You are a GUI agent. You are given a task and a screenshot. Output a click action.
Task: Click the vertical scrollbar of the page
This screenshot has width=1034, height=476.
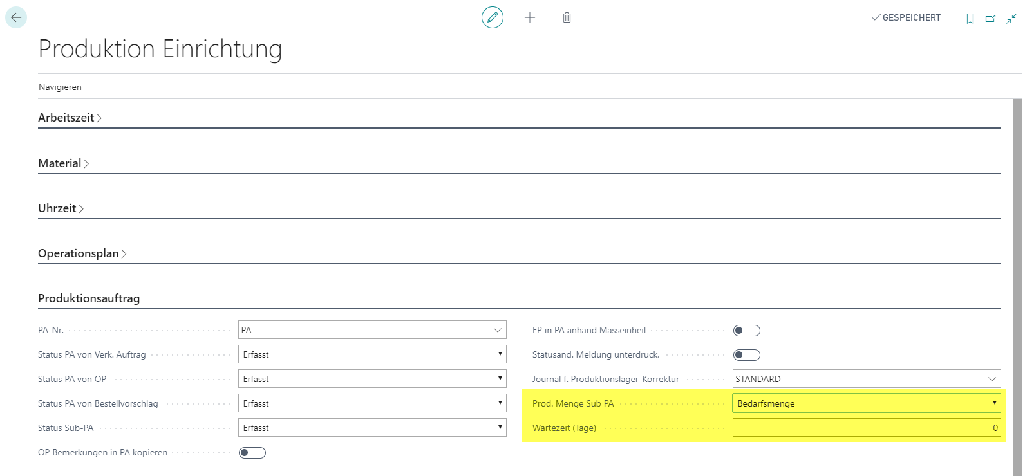1017,287
